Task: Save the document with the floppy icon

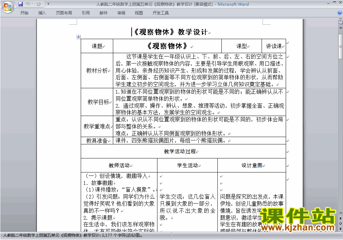Action: click(20, 4)
